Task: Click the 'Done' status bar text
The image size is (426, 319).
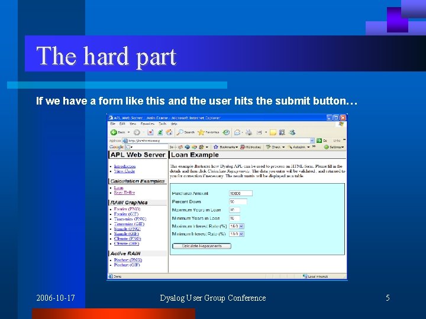Action: pos(118,276)
